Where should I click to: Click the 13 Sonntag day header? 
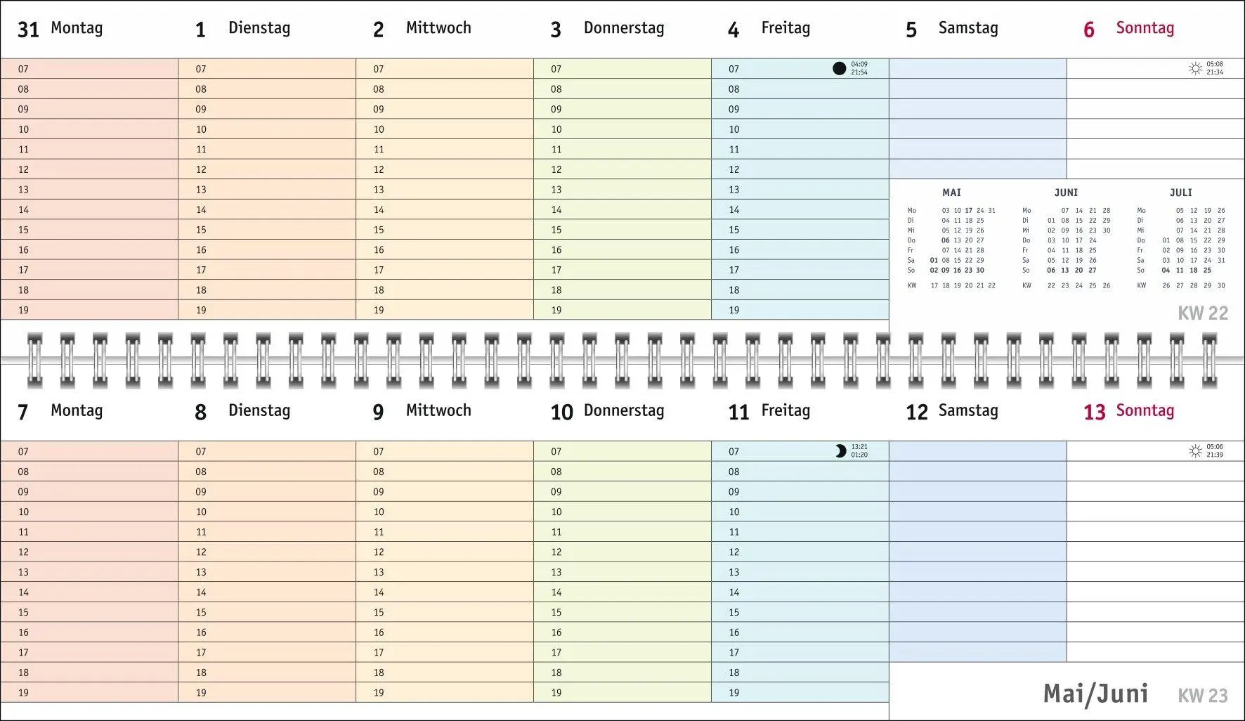click(1128, 411)
